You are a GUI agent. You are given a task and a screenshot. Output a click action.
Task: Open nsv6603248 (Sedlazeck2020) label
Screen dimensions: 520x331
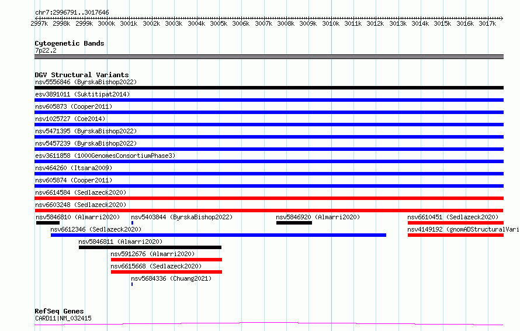[x=81, y=205]
